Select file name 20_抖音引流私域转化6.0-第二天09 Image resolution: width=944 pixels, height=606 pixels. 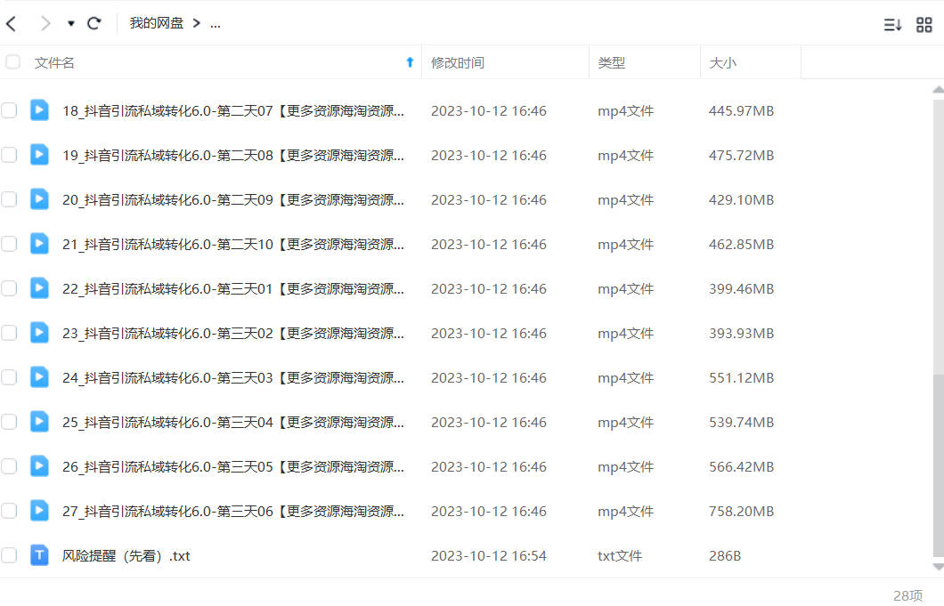[x=233, y=200]
